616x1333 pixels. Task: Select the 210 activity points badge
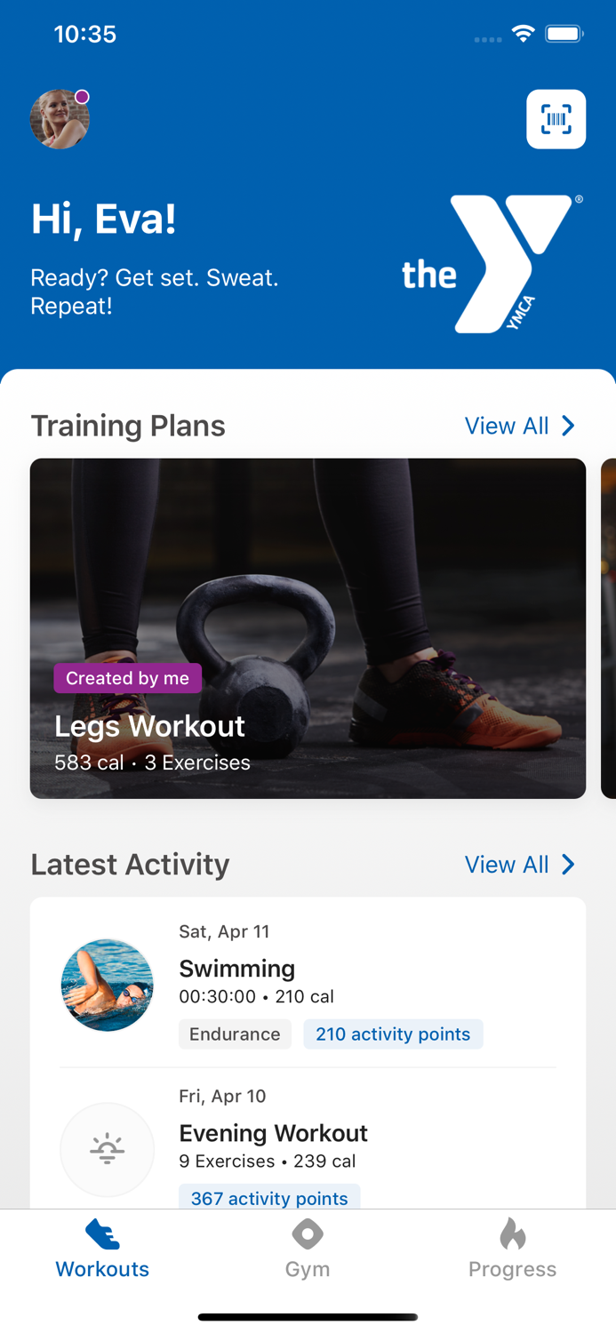click(393, 1034)
